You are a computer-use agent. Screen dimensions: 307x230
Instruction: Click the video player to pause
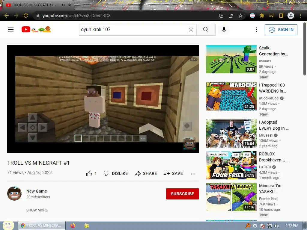click(103, 99)
